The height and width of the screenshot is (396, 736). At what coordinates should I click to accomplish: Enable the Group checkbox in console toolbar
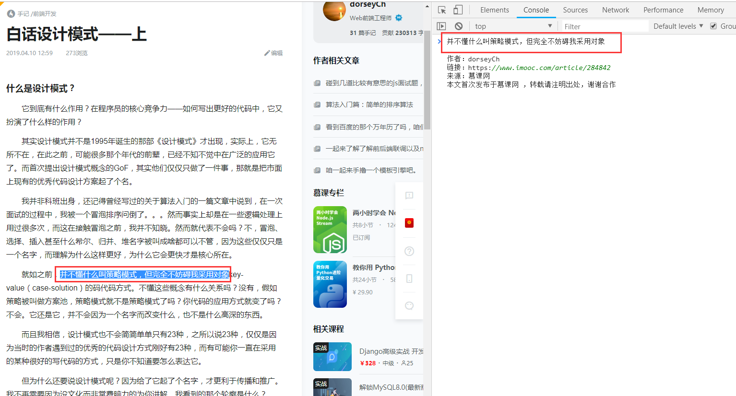713,26
